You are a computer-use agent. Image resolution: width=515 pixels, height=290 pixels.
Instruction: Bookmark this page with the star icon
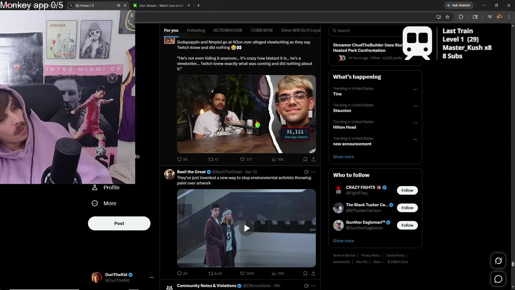coord(447,17)
